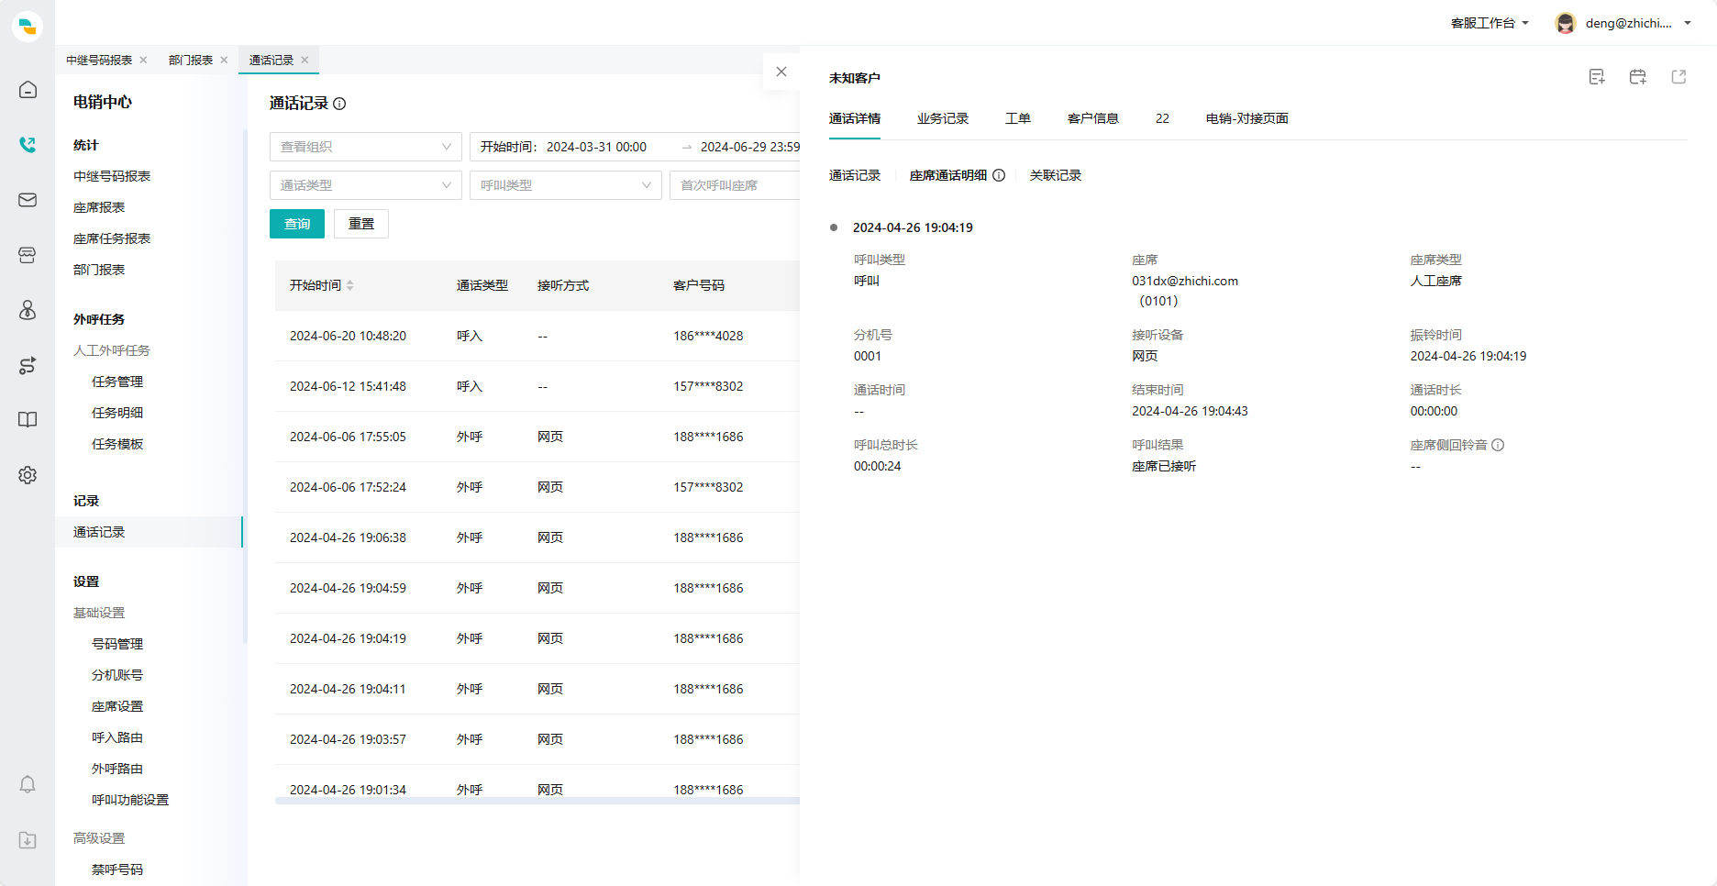Click the user avatar at top right
Image resolution: width=1717 pixels, height=886 pixels.
(x=1566, y=23)
